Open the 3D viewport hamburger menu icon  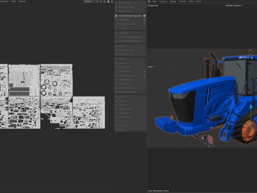[149, 2]
